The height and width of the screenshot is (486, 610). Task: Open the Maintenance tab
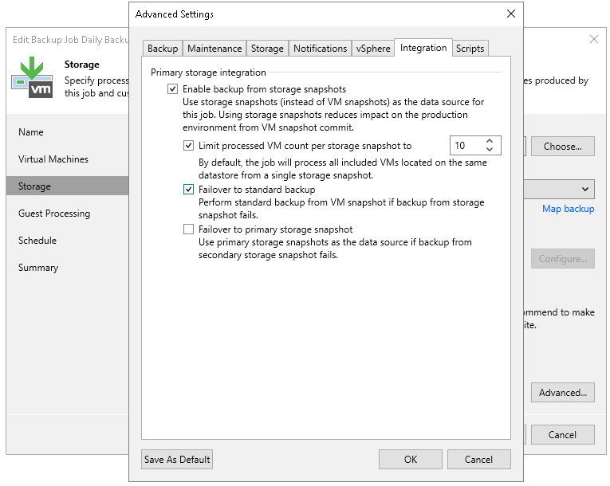coord(214,49)
